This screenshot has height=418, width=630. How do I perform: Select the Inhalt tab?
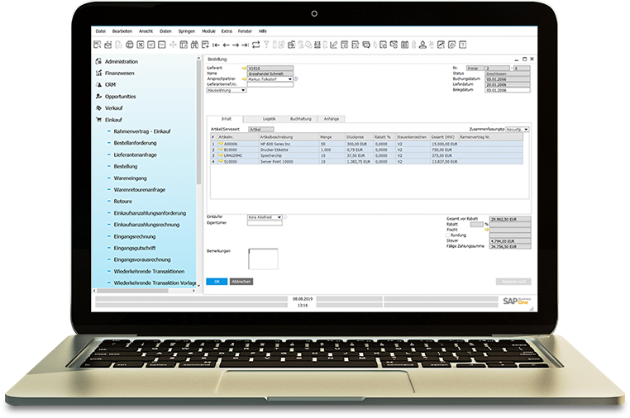(227, 119)
